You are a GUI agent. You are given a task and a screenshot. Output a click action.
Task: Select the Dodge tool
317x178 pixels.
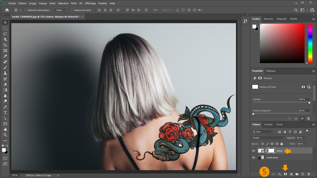click(x=5, y=101)
